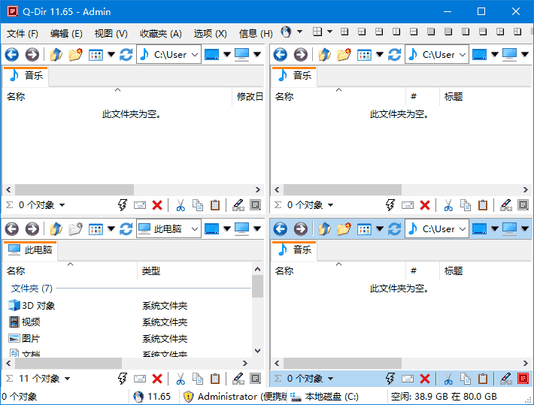Viewport: 534px width, 405px height.
Task: Open the 收藏夹 (A) menu
Action: [160, 33]
